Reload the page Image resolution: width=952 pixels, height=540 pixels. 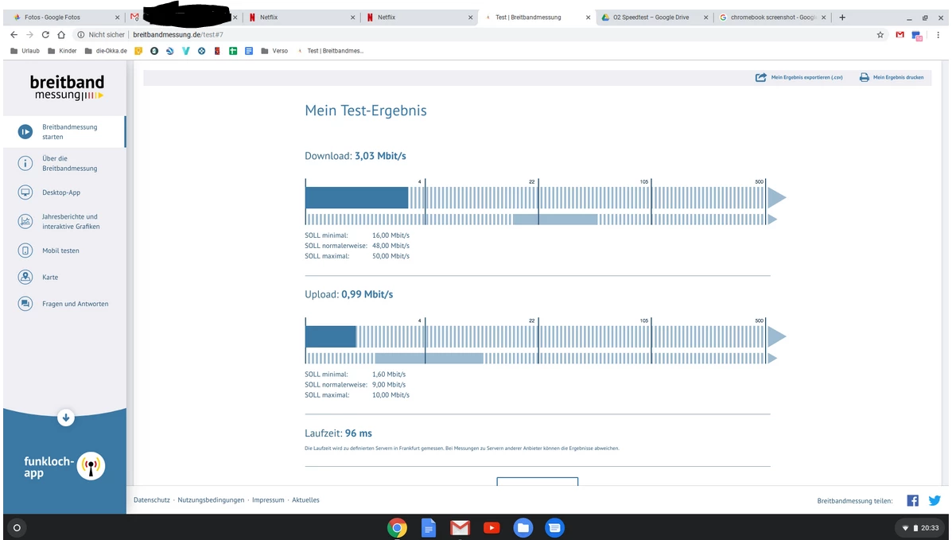(x=45, y=35)
